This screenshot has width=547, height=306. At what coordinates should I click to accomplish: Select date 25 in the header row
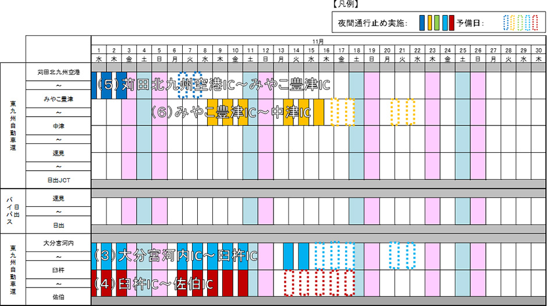(463, 51)
